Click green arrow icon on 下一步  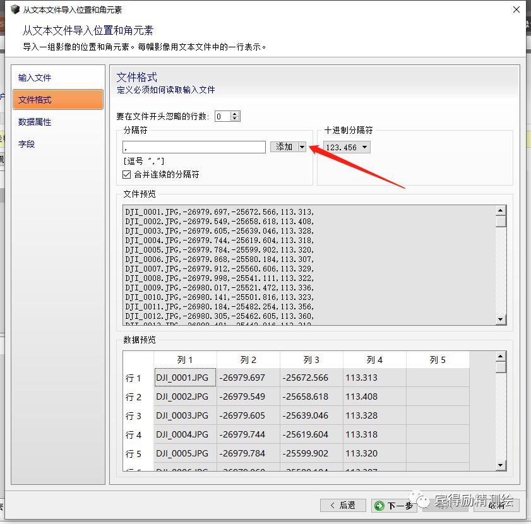(379, 506)
